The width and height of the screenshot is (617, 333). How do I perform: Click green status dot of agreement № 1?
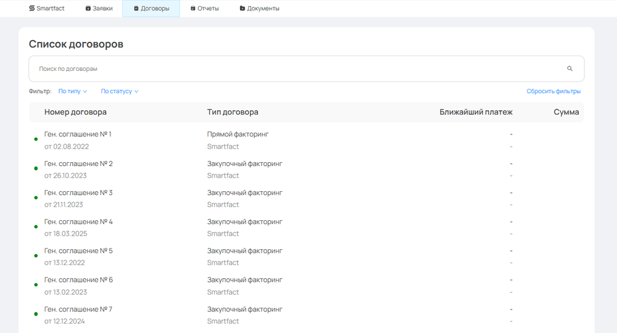point(36,139)
